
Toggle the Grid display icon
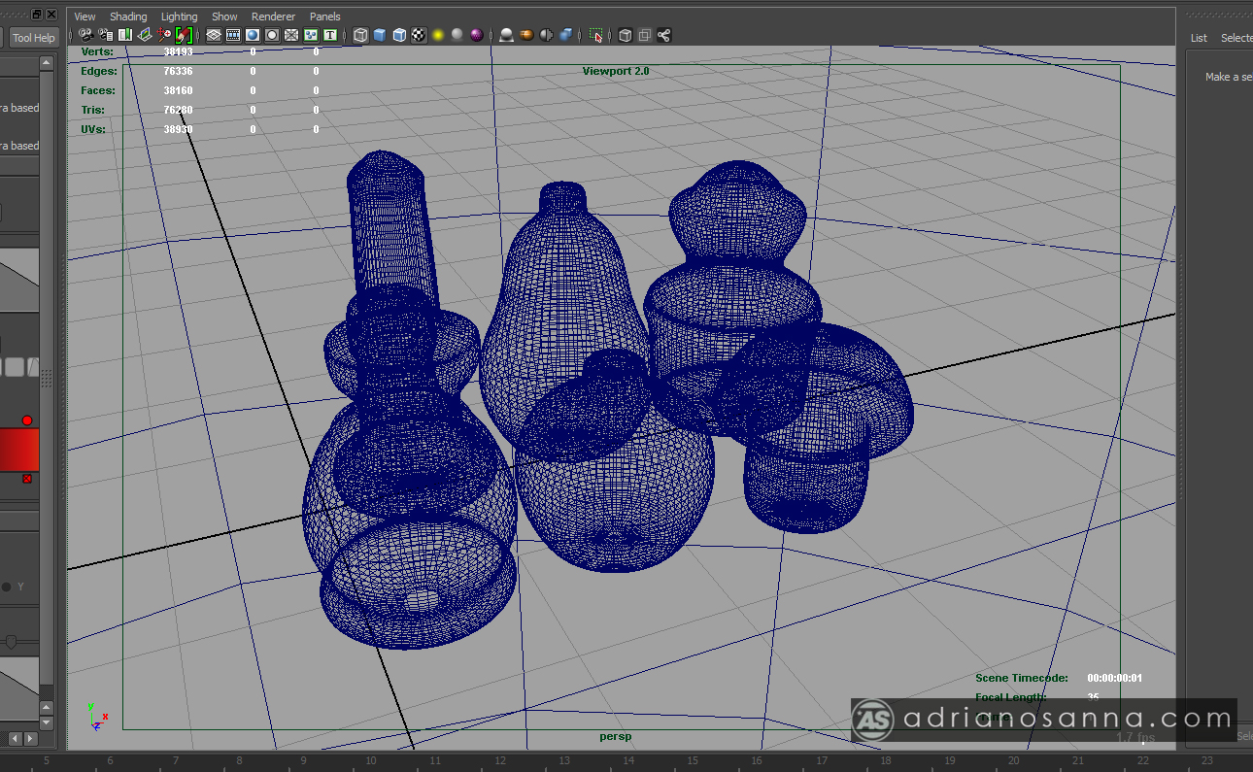(213, 35)
